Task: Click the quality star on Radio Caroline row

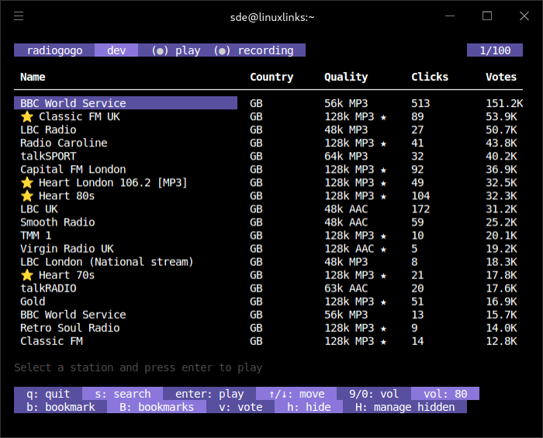Action: [x=383, y=143]
